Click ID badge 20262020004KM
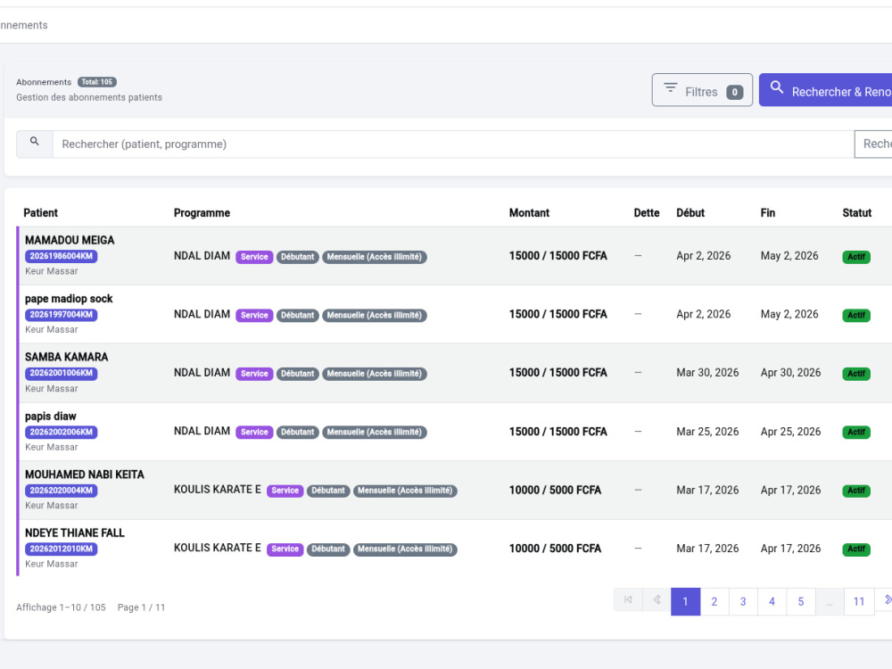The image size is (892, 669). [x=62, y=491]
